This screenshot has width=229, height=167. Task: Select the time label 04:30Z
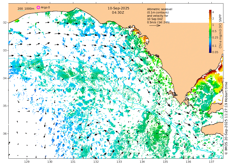click(118, 13)
